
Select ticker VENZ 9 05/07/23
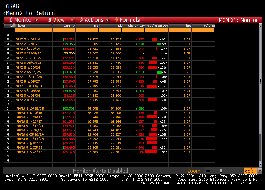point(28,63)
